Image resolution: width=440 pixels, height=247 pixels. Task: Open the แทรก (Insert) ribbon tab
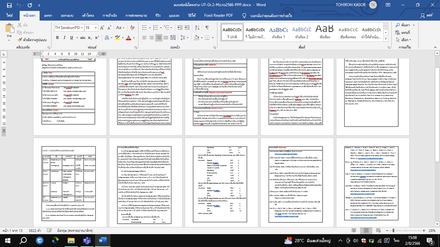tap(48, 15)
